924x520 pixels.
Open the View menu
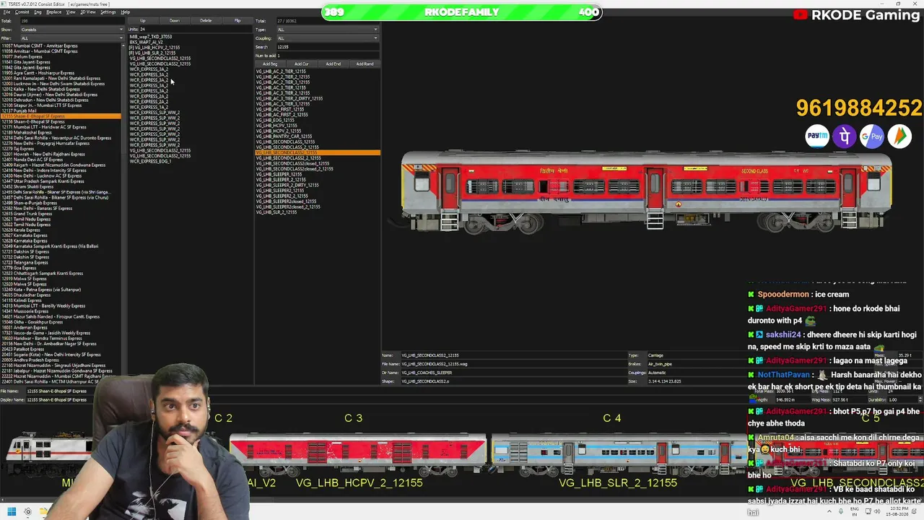[71, 12]
